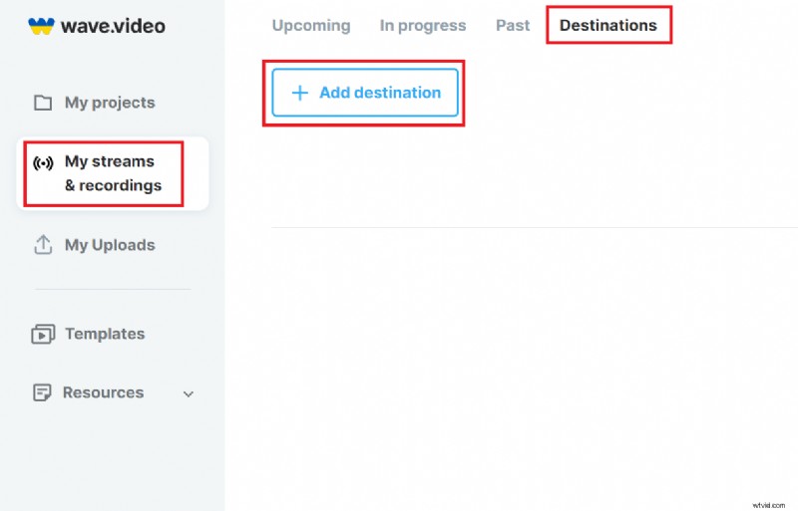Click the wave.video wordmark text
The height and width of the screenshot is (511, 798).
[x=113, y=26]
